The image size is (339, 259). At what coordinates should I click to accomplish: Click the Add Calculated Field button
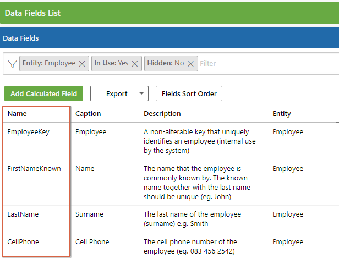[x=43, y=93]
